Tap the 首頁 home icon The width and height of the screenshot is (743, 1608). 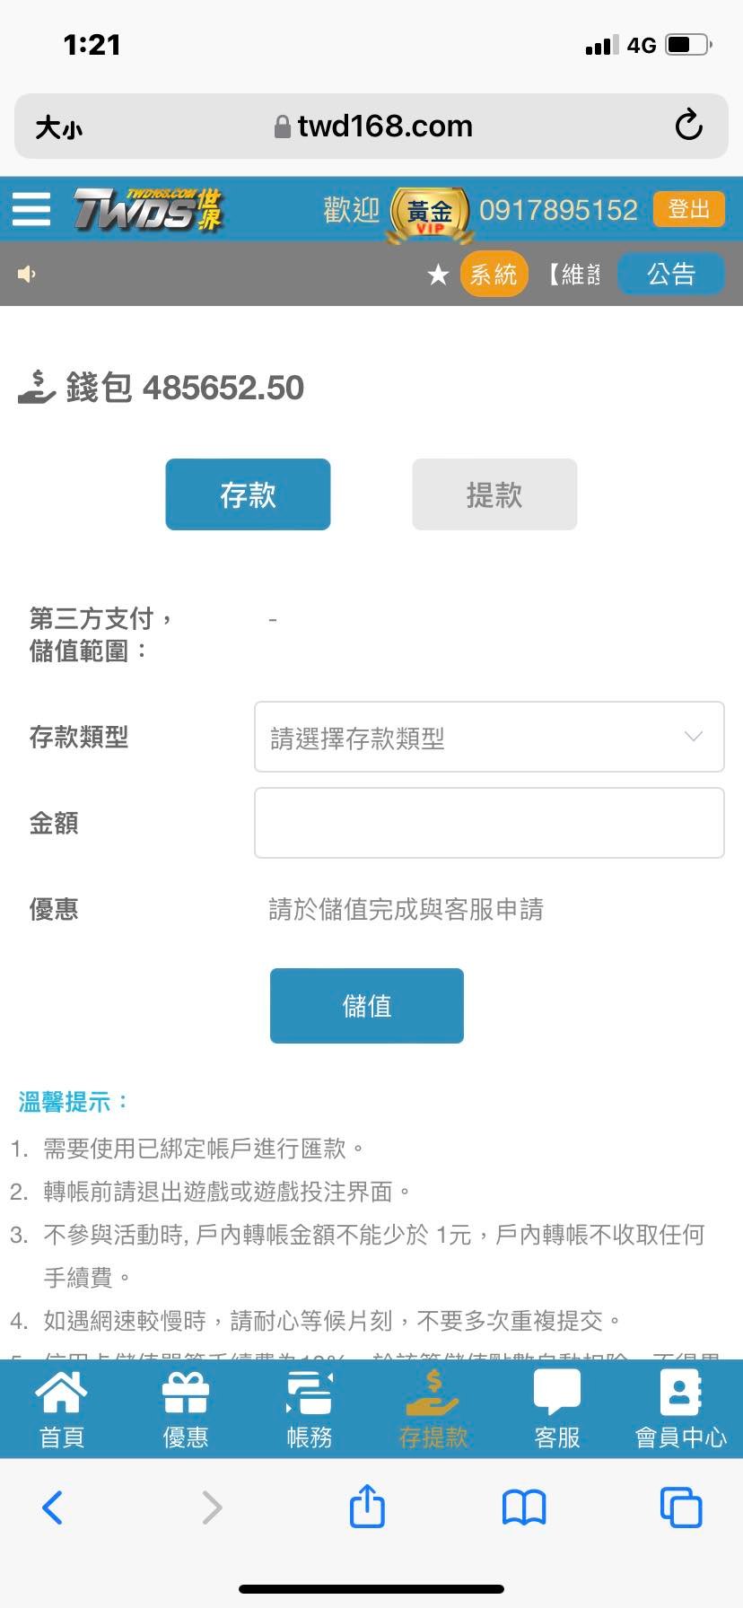pos(61,1393)
